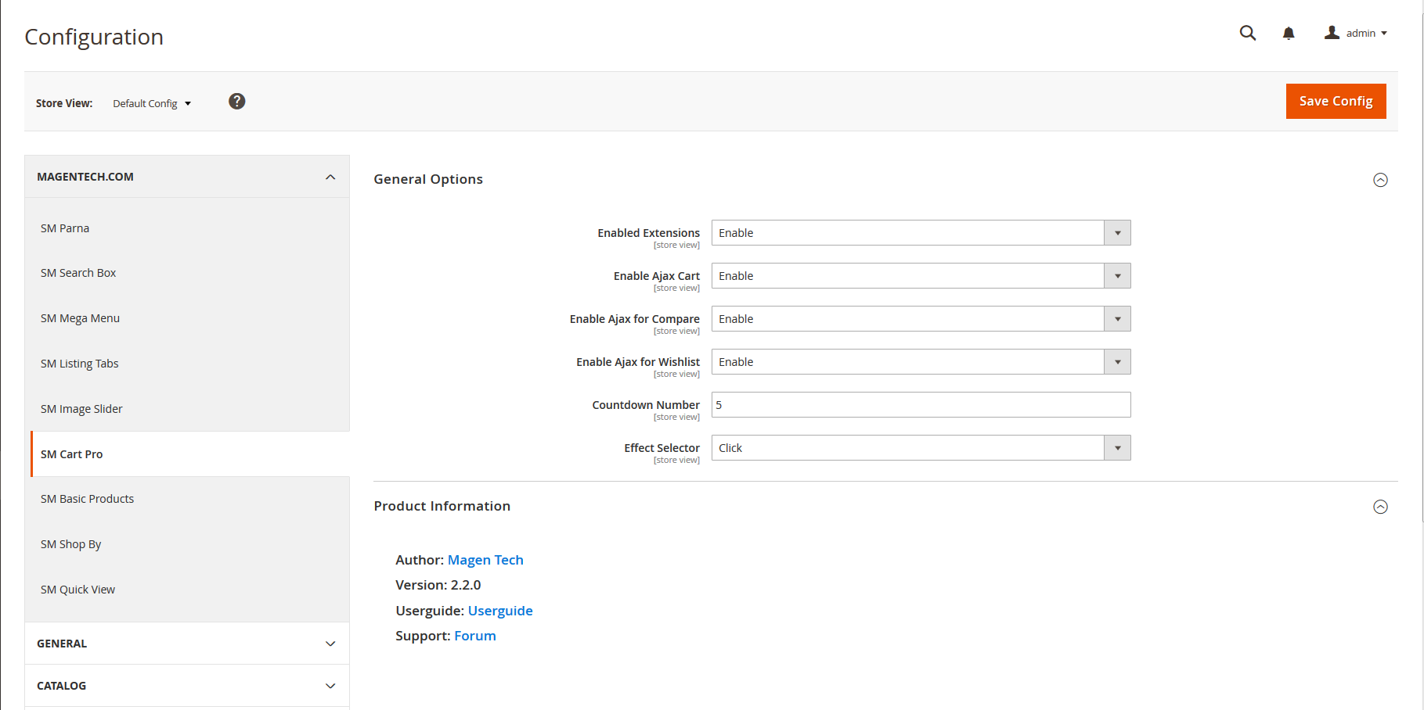Open Enable Ajax for Compare dropdown

pos(921,319)
